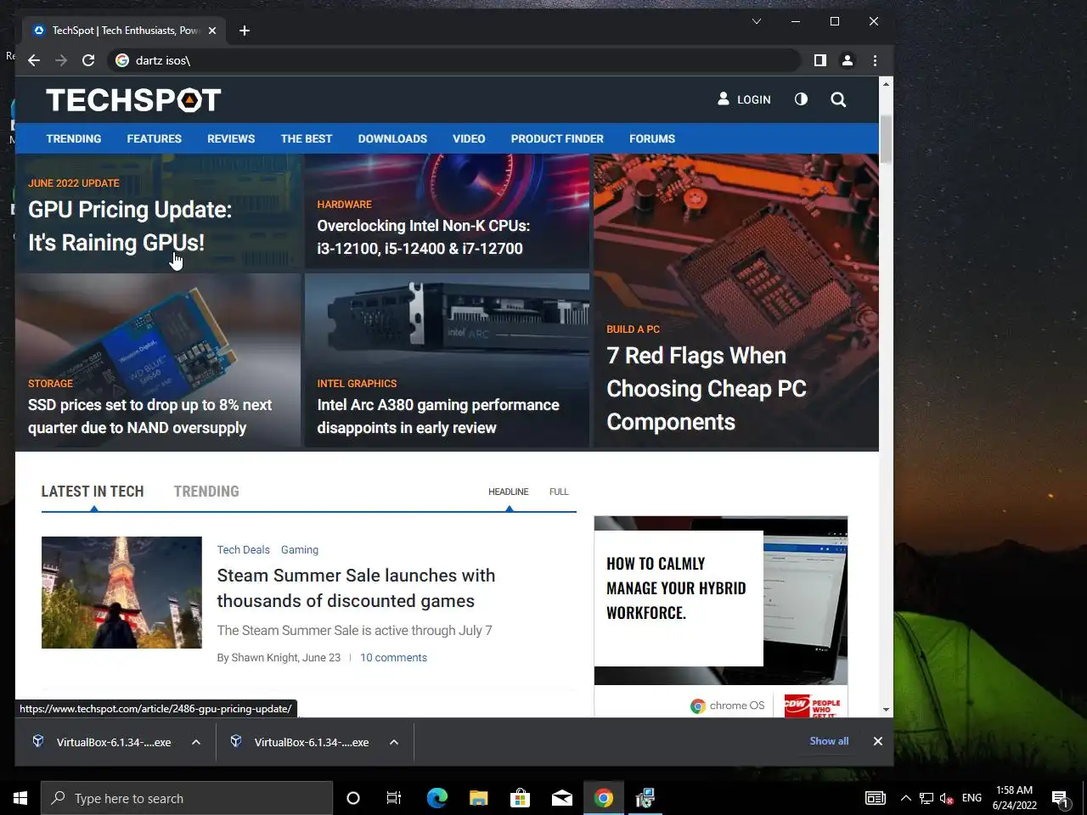Open Cortana circle icon

pyautogui.click(x=353, y=798)
